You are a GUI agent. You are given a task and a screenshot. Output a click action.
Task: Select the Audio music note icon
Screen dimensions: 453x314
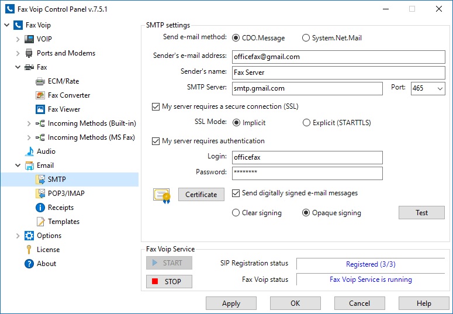pyautogui.click(x=29, y=151)
